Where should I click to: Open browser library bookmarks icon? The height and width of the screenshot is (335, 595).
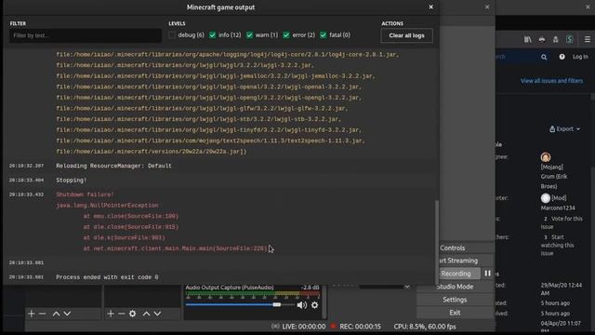528,39
